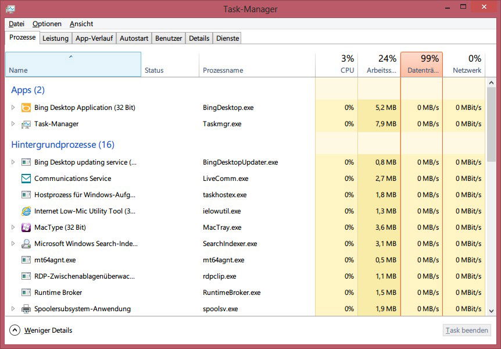The height and width of the screenshot is (349, 501).
Task: Open the Ansicht menu
Action: click(81, 24)
